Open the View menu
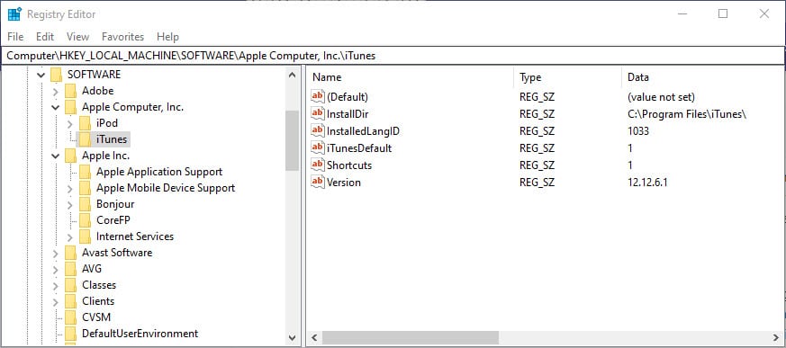The width and height of the screenshot is (786, 348). tap(77, 37)
